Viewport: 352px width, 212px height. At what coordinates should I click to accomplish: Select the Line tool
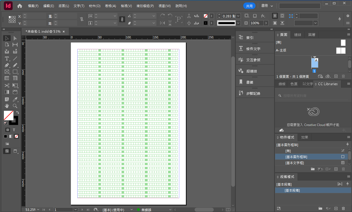[15, 58]
